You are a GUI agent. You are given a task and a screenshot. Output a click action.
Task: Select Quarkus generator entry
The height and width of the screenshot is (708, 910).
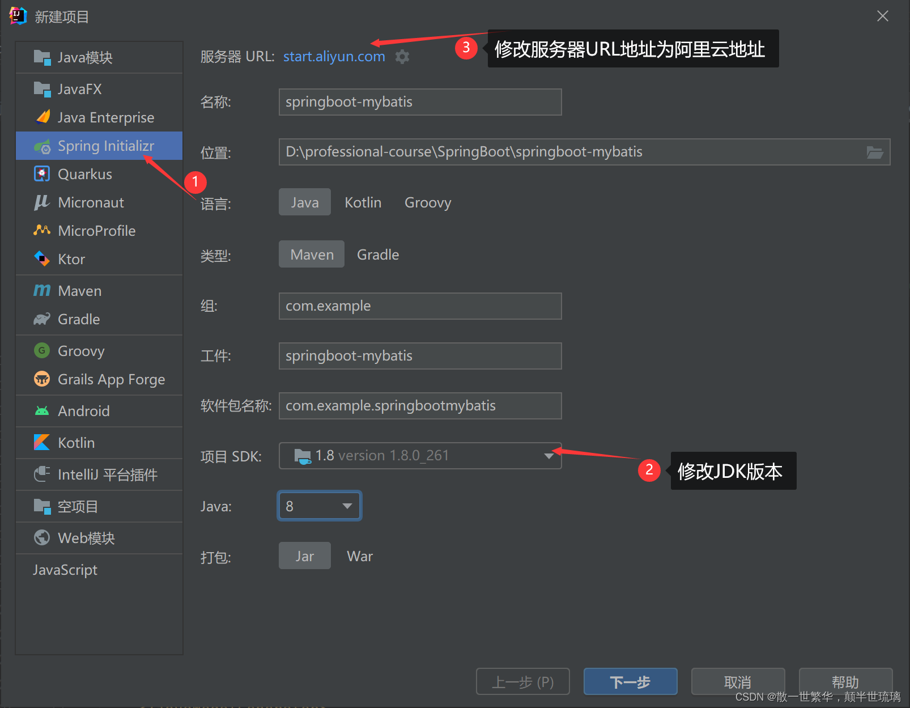(x=99, y=174)
